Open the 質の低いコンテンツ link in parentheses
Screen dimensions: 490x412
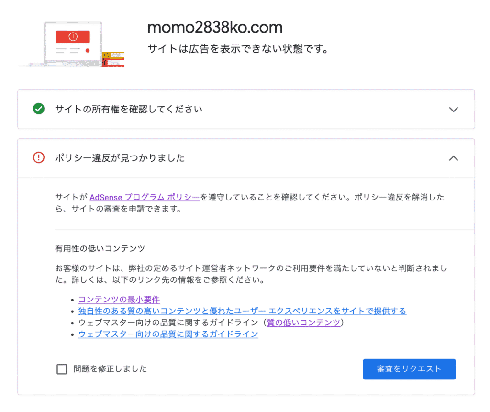303,323
